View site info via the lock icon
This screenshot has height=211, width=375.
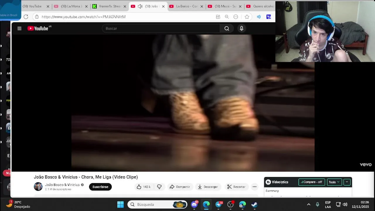(x=37, y=17)
